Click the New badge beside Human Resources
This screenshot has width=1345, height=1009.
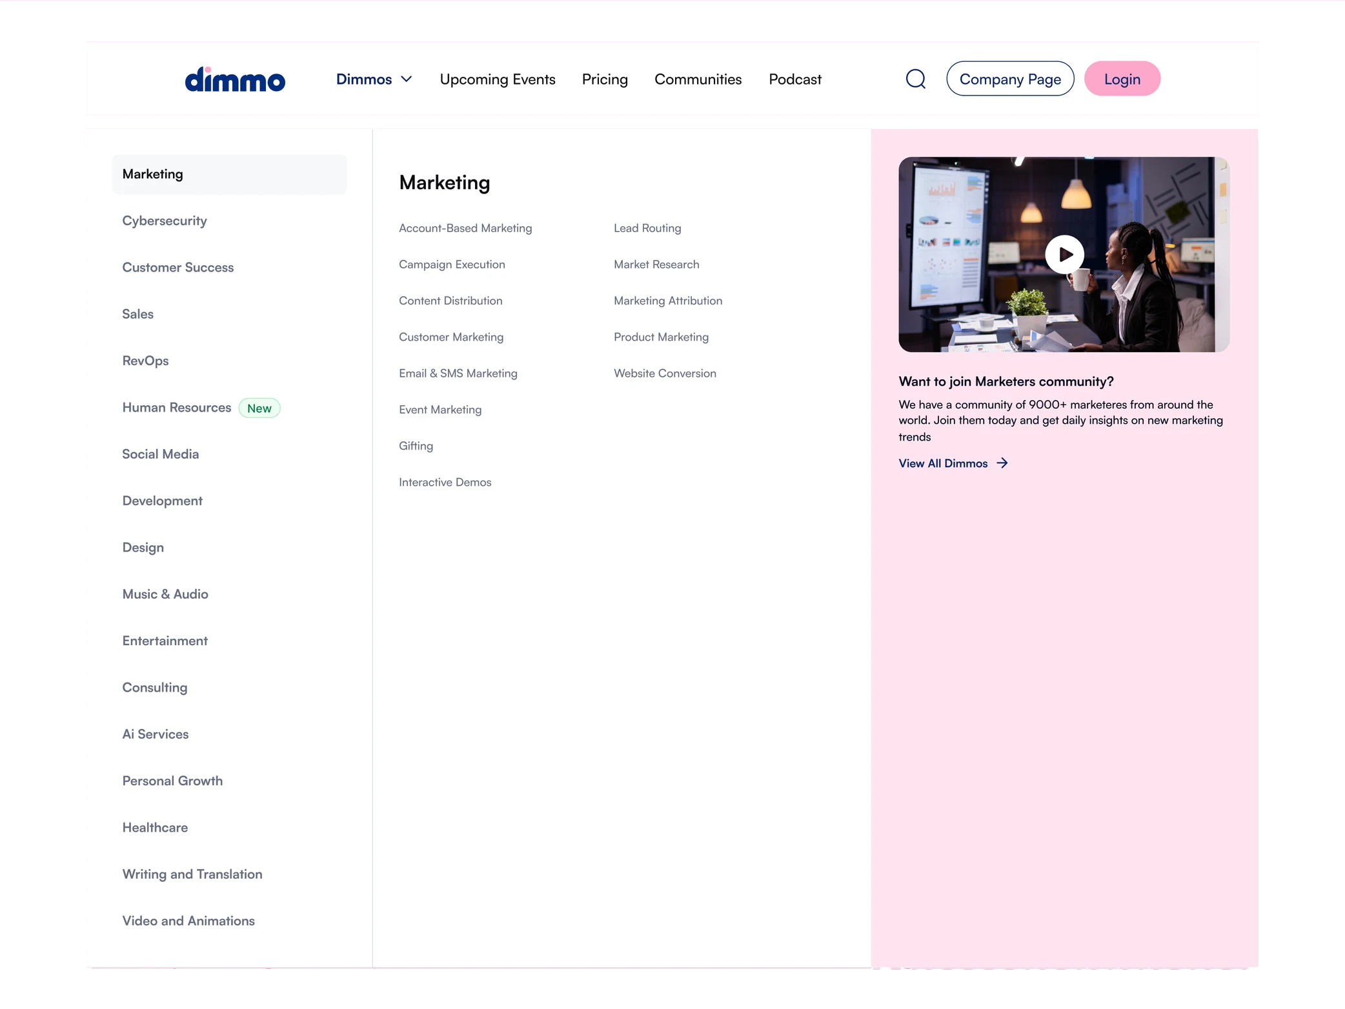coord(259,408)
